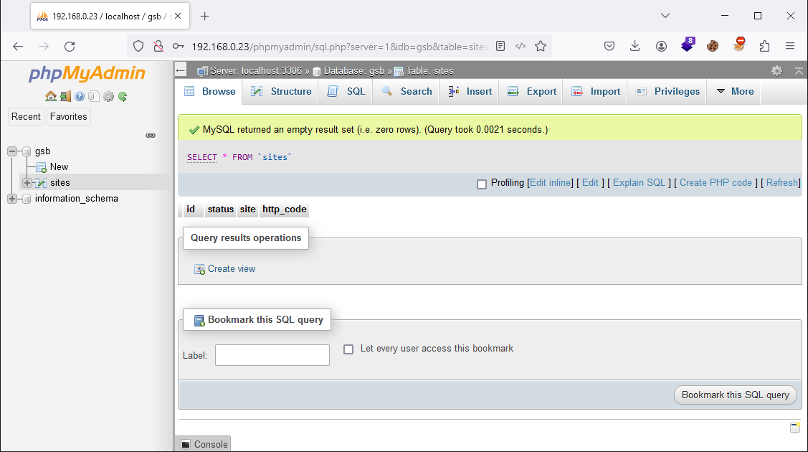Open phpMyAdmin home icon
This screenshot has width=808, height=452.
point(50,96)
